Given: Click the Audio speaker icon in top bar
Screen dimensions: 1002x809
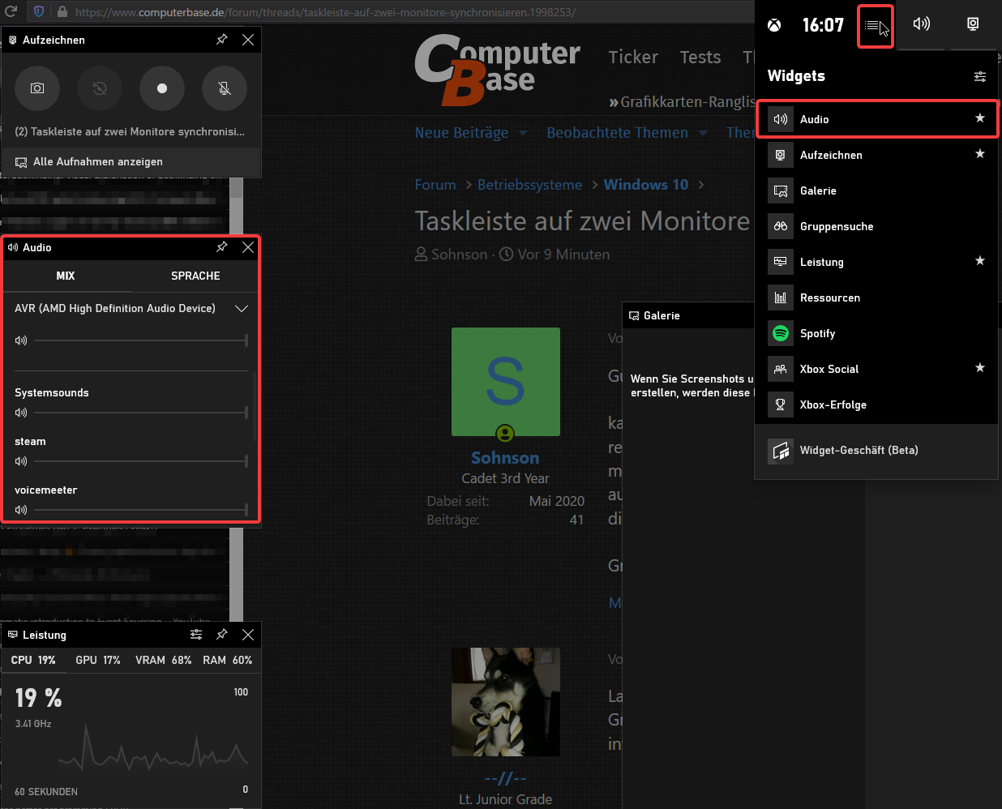Looking at the screenshot, I should point(922,24).
